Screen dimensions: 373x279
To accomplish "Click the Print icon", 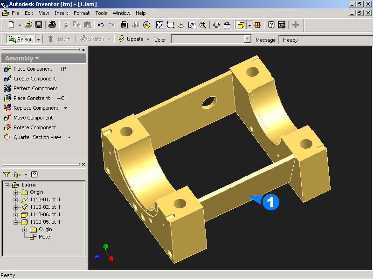I will point(52,25).
